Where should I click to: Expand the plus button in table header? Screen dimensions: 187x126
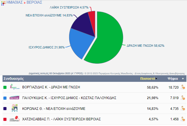(x=183, y=78)
